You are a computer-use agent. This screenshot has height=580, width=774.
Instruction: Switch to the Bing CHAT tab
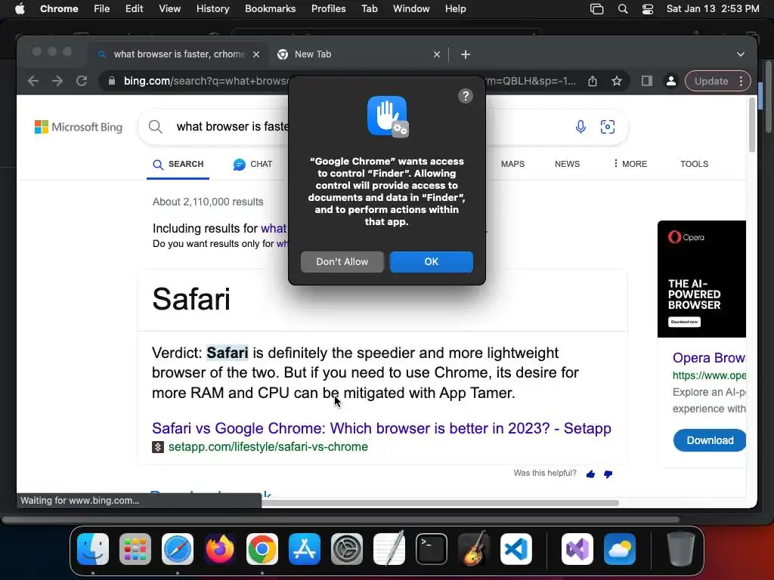click(x=252, y=164)
